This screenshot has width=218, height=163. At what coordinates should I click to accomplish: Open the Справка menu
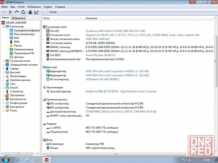(x=60, y=7)
